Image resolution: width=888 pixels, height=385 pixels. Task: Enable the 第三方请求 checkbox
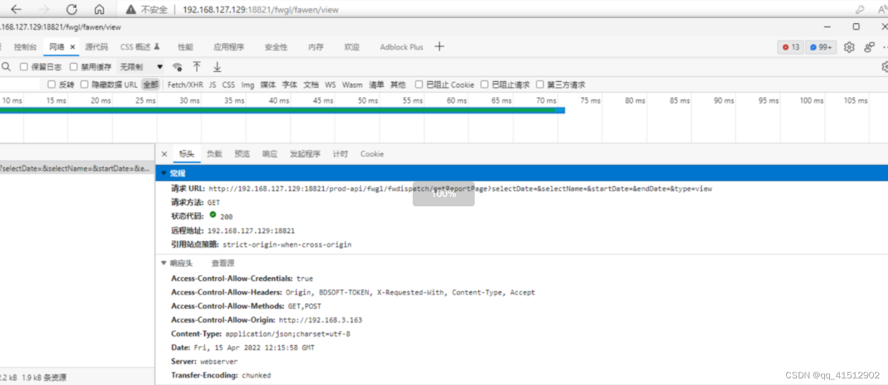[x=540, y=85]
